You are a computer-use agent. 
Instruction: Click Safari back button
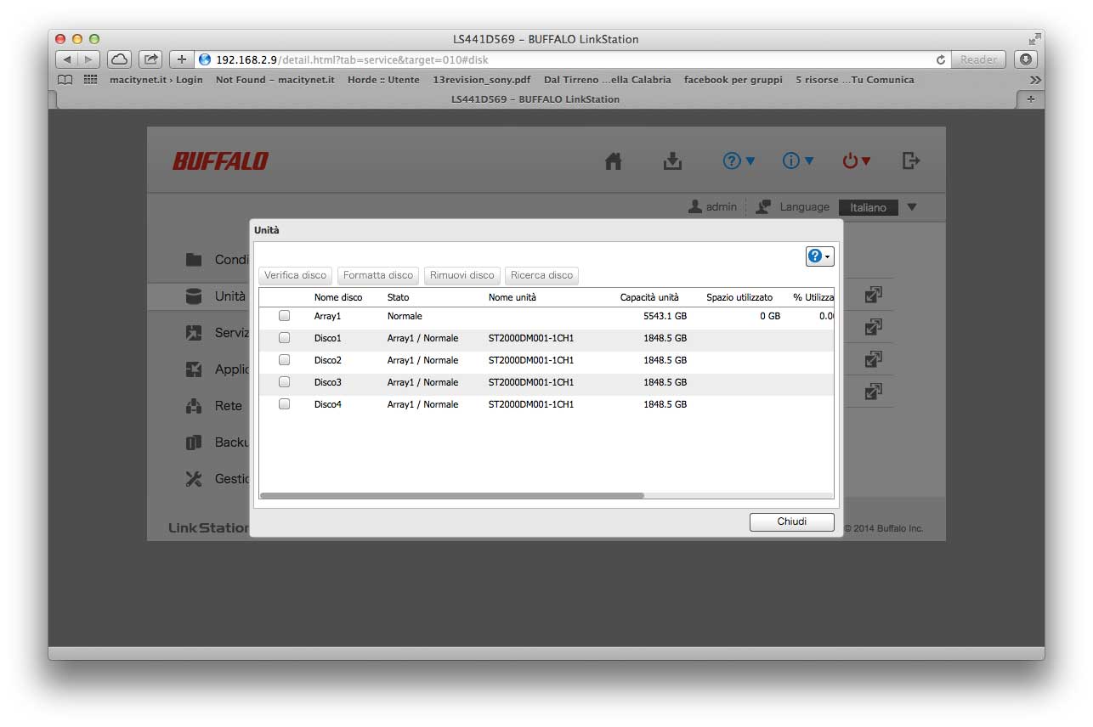tap(67, 59)
